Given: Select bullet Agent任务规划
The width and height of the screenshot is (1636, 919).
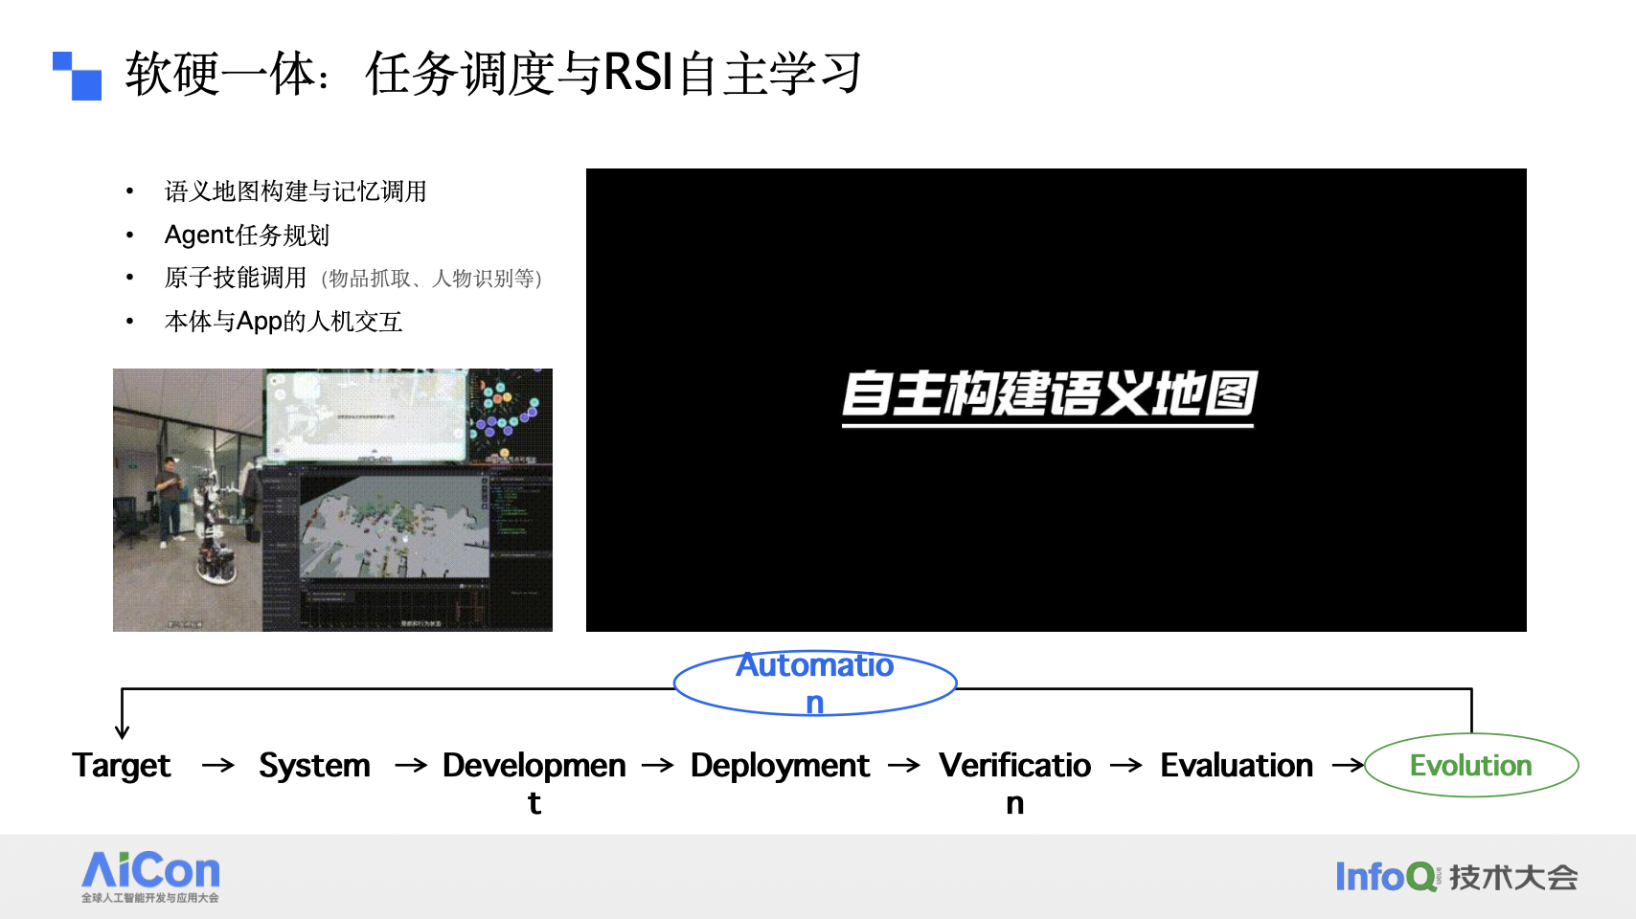Looking at the screenshot, I should (x=247, y=235).
